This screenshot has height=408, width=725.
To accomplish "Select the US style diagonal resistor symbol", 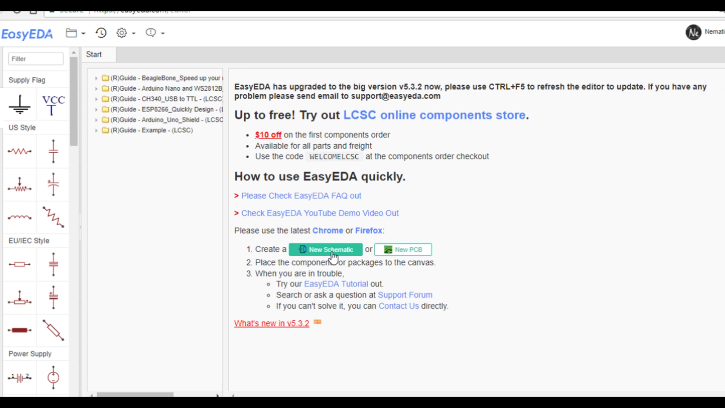I will point(53,217).
